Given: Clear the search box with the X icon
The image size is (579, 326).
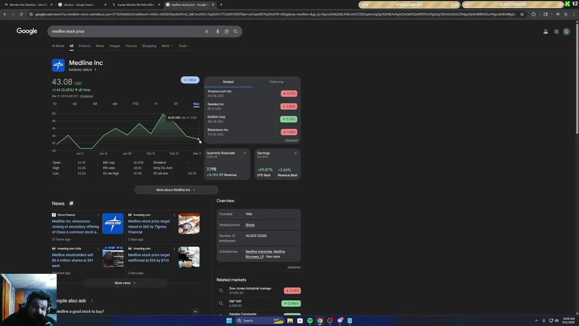Looking at the screenshot, I should 207,31.
